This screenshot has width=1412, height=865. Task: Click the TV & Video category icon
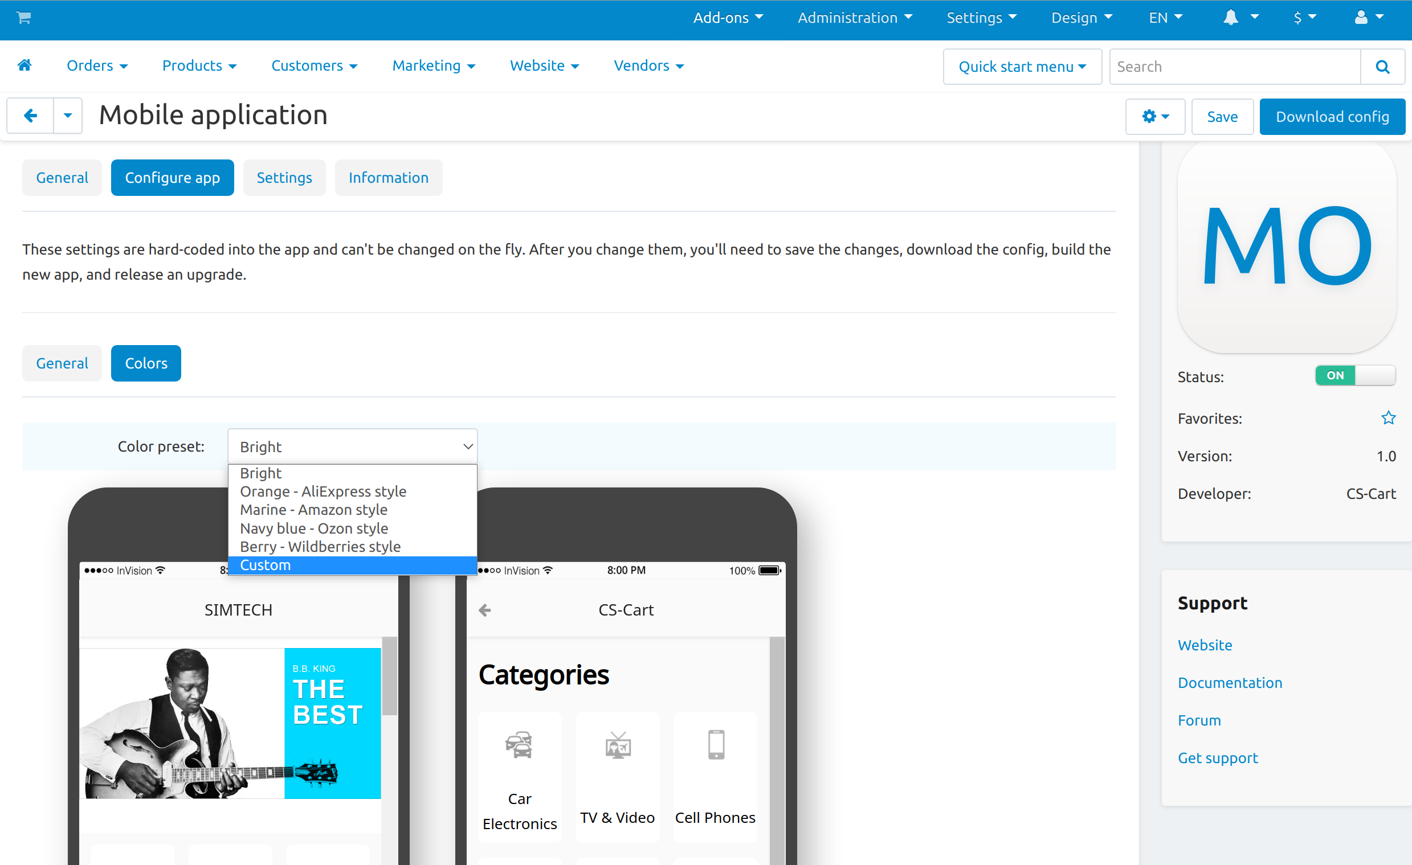tap(618, 745)
